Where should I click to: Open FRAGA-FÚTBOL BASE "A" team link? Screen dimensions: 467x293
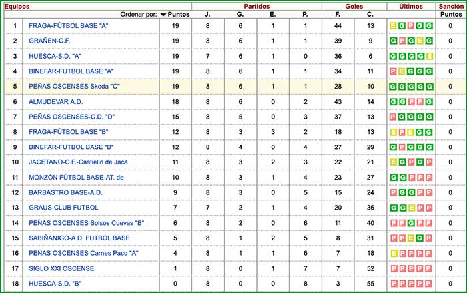[69, 26]
